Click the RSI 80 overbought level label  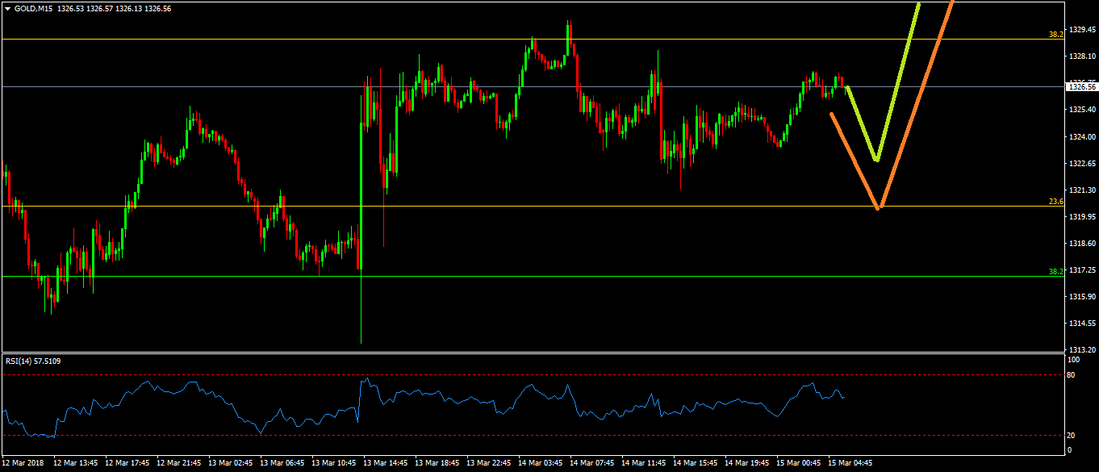1071,375
